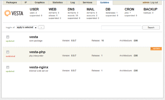Open the WEB section heading
Viewport: 165px width, 100px height.
point(53,9)
